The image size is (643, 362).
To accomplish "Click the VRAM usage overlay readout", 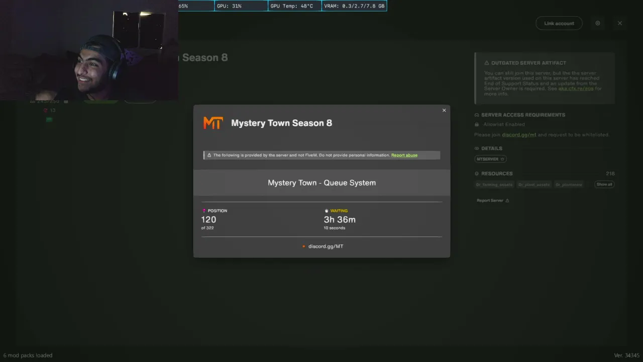I will click(354, 6).
